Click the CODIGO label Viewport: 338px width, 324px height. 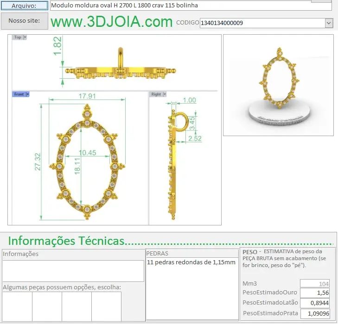[187, 22]
